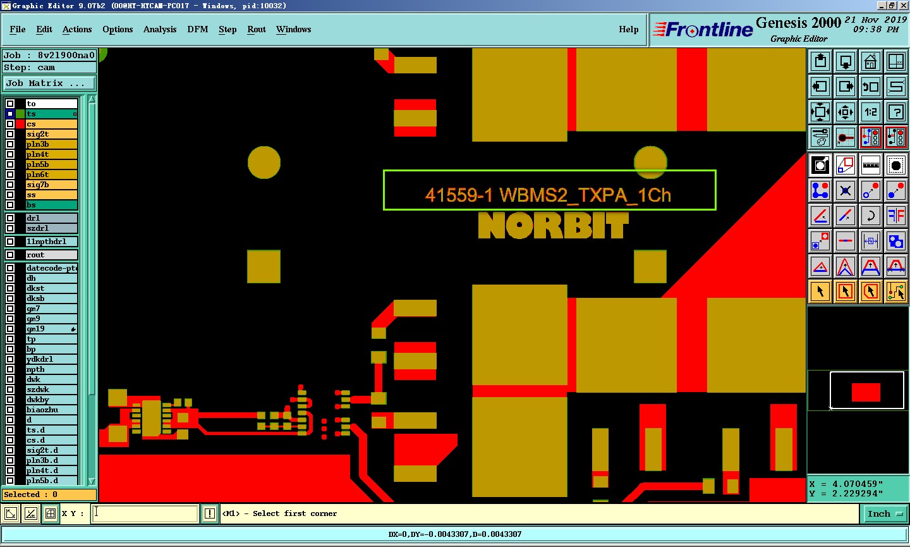
Task: Open the wrench and palette tools icon
Action: (820, 137)
